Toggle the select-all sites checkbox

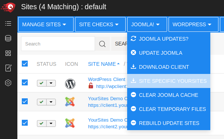pyautogui.click(x=25, y=64)
